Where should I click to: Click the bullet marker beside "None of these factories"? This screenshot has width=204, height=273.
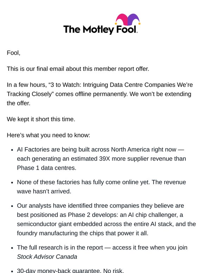click(12, 182)
